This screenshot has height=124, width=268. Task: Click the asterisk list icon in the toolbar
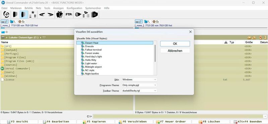pyautogui.click(x=32, y=14)
